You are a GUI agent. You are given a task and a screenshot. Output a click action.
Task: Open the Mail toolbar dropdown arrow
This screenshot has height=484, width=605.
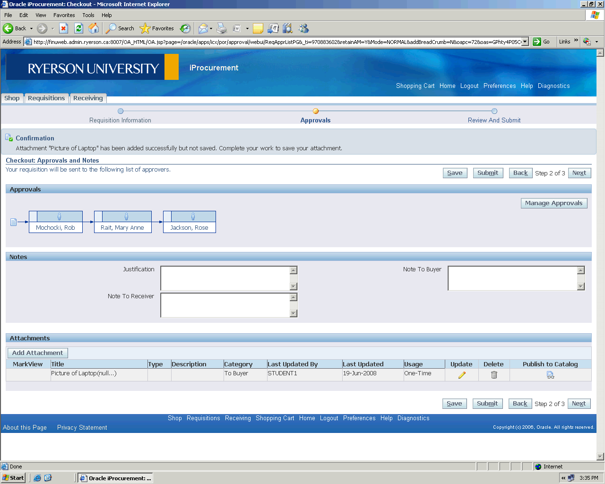(x=211, y=28)
